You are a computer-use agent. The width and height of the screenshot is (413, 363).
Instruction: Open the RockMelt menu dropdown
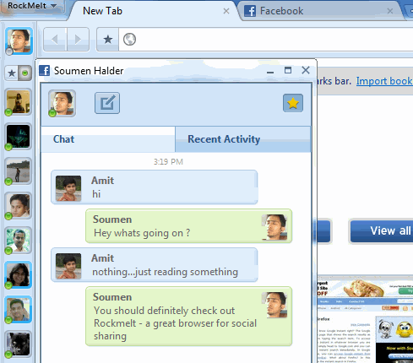[32, 6]
